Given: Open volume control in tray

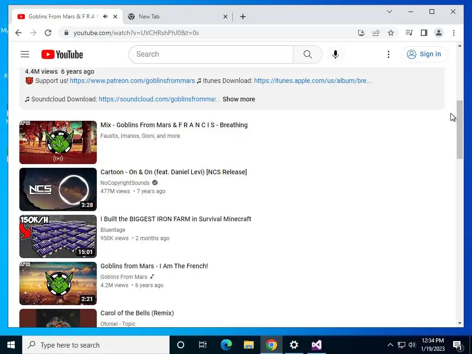Looking at the screenshot, I should point(412,345).
